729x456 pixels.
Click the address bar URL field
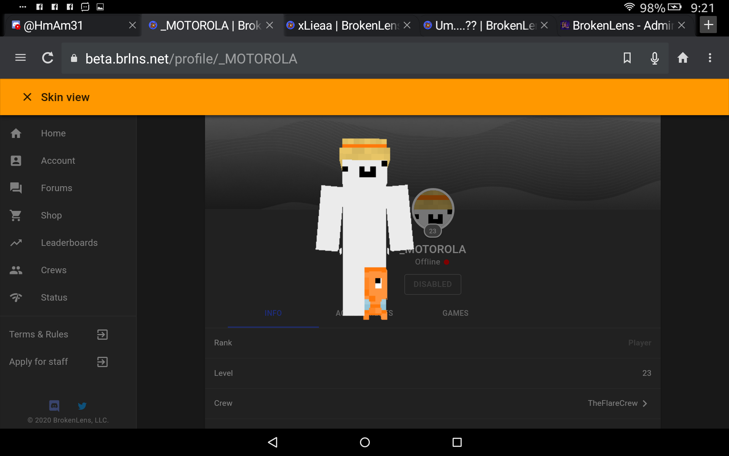[364, 58]
